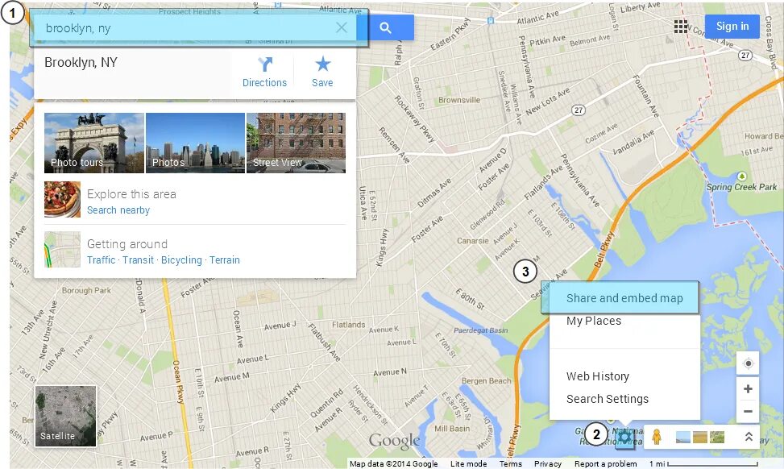
Task: Click the Spring Creek Park label
Action: coord(741,186)
